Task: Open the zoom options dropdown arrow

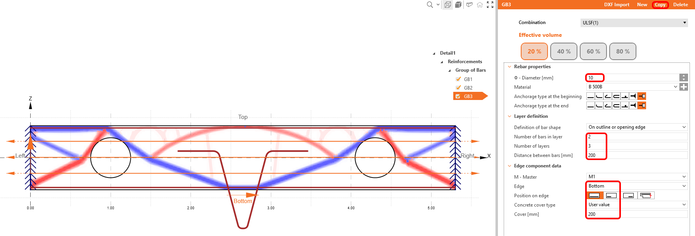Action: pyautogui.click(x=438, y=5)
